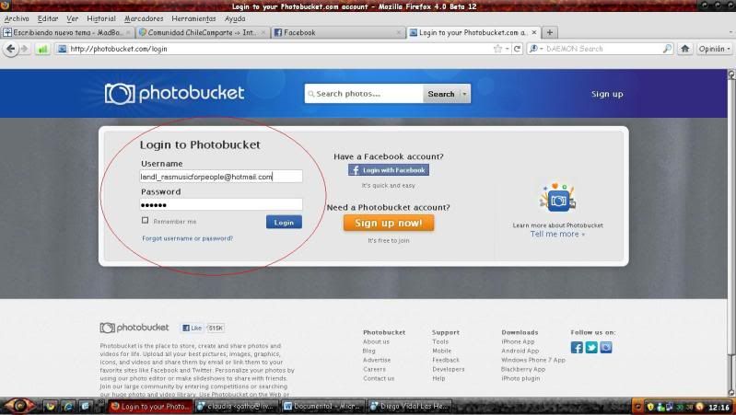Click the system tray clock
736x415 pixels.
tap(718, 407)
